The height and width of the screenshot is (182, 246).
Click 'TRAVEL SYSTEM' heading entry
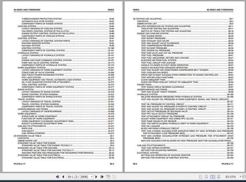pyautogui.click(x=26, y=99)
